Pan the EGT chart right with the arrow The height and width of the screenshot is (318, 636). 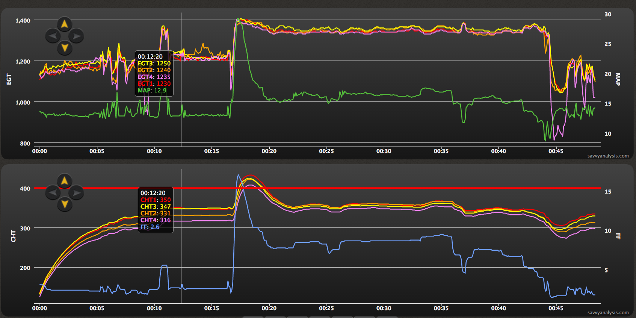point(76,36)
